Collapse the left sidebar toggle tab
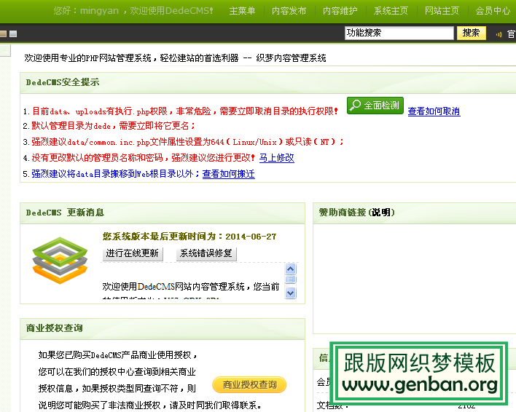This screenshot has height=412, width=516. [x=5, y=51]
